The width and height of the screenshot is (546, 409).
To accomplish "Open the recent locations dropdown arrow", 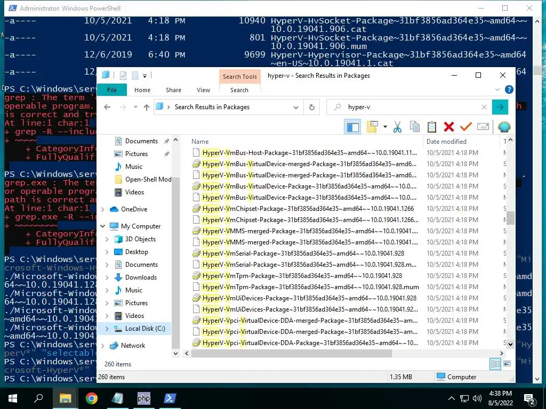I will click(135, 107).
